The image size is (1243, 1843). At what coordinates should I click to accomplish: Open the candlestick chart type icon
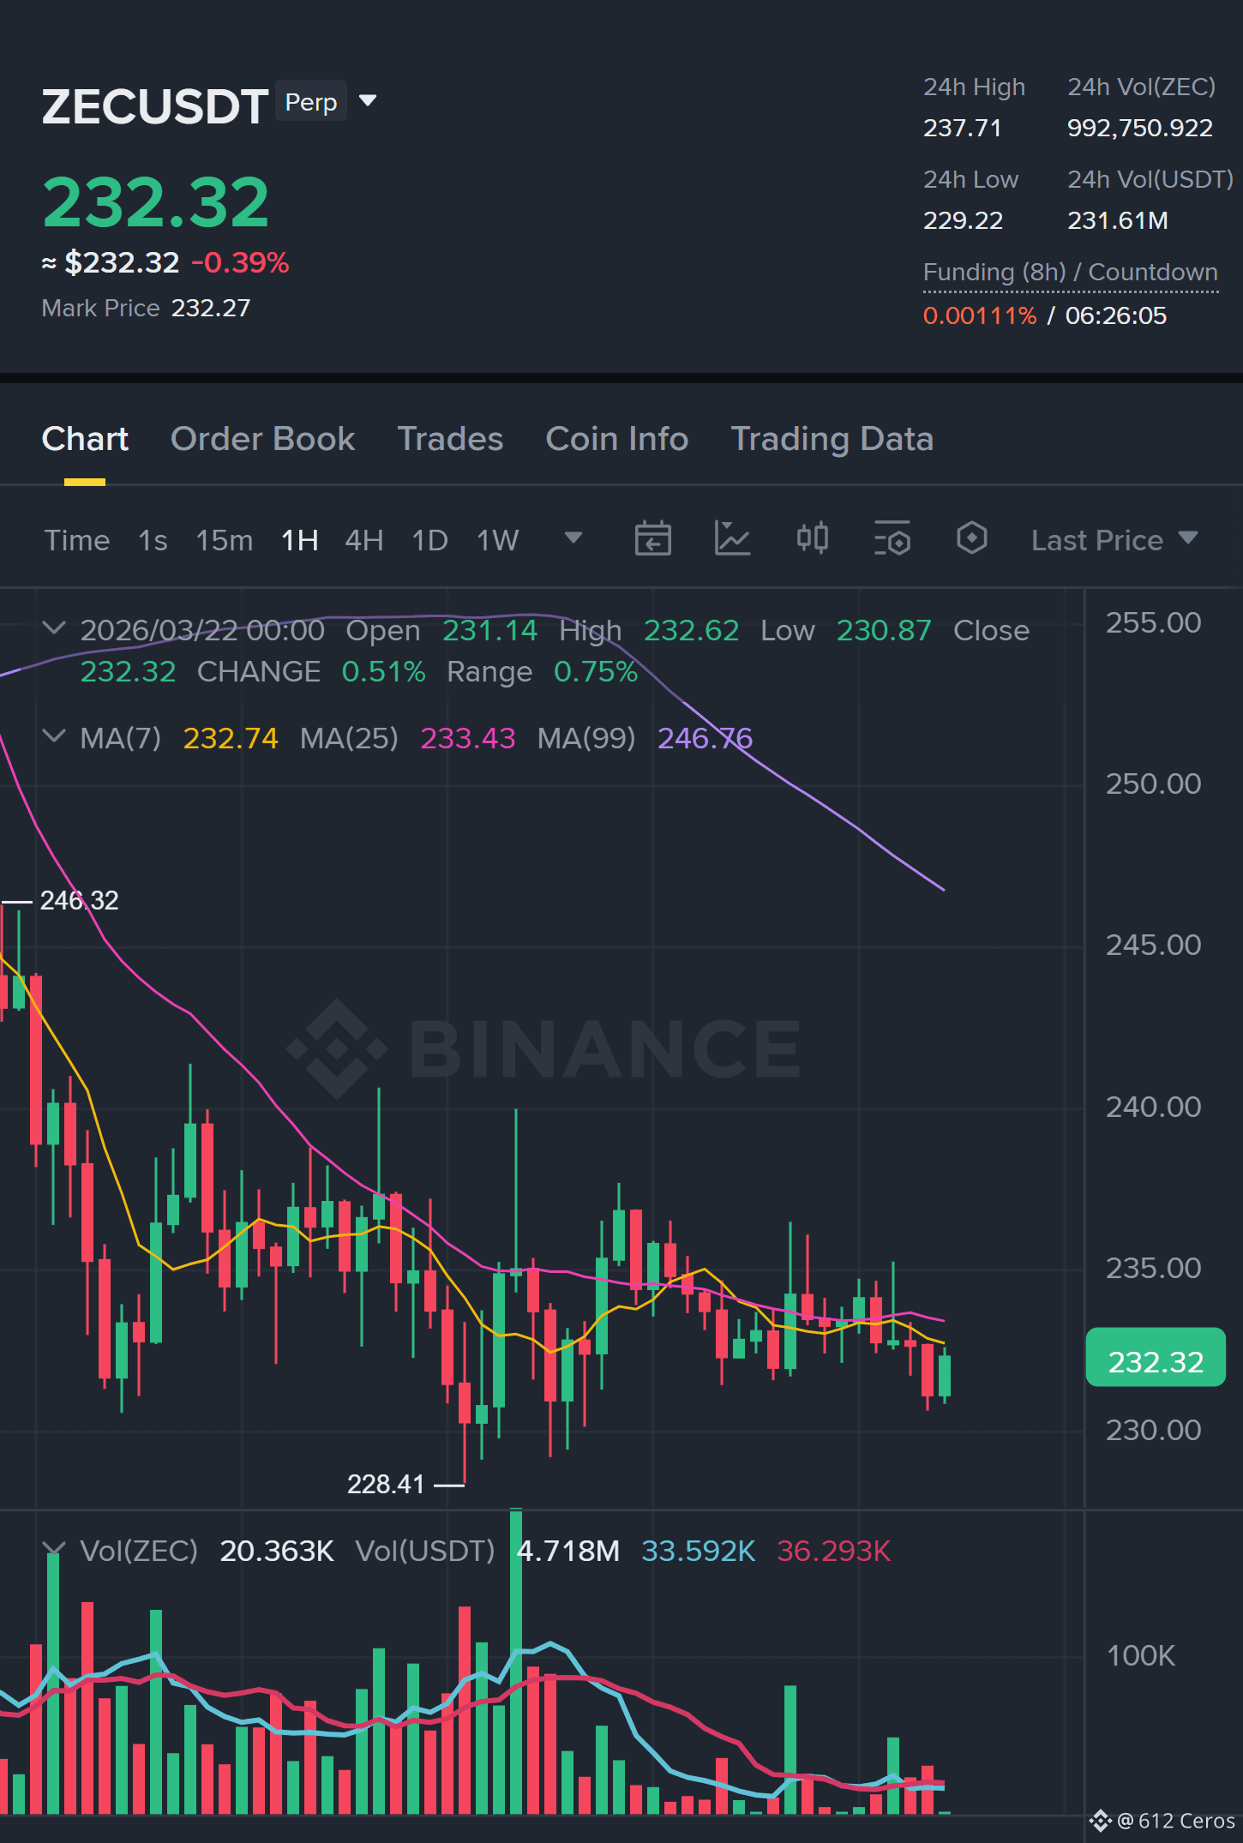[812, 539]
